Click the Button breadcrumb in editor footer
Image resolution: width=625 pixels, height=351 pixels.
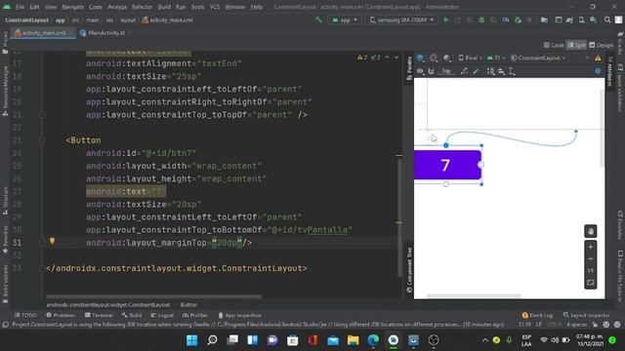(188, 305)
